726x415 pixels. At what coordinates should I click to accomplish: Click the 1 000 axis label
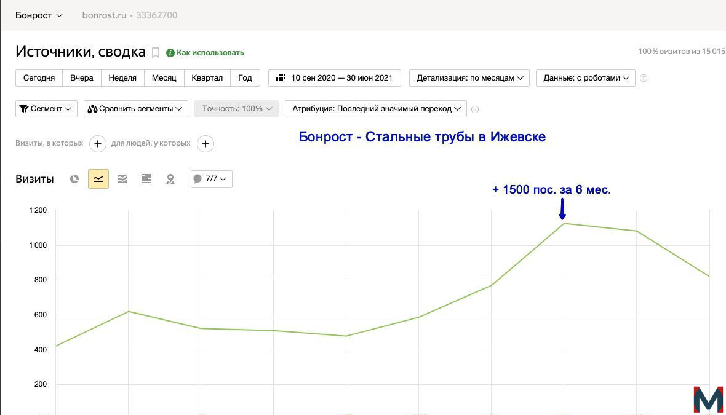[38, 245]
